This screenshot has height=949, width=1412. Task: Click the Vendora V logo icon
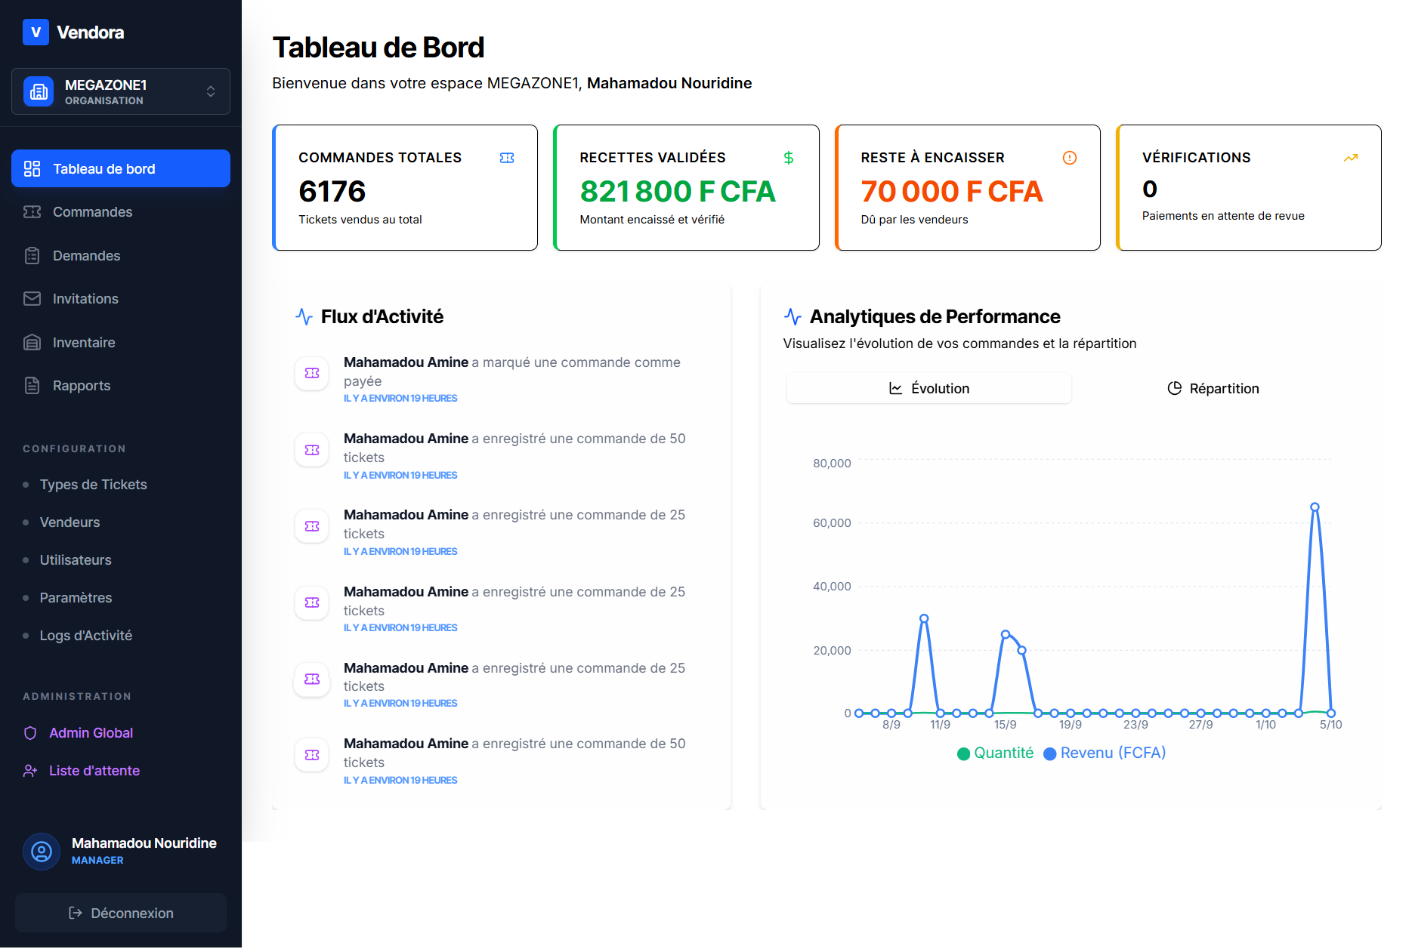36,32
